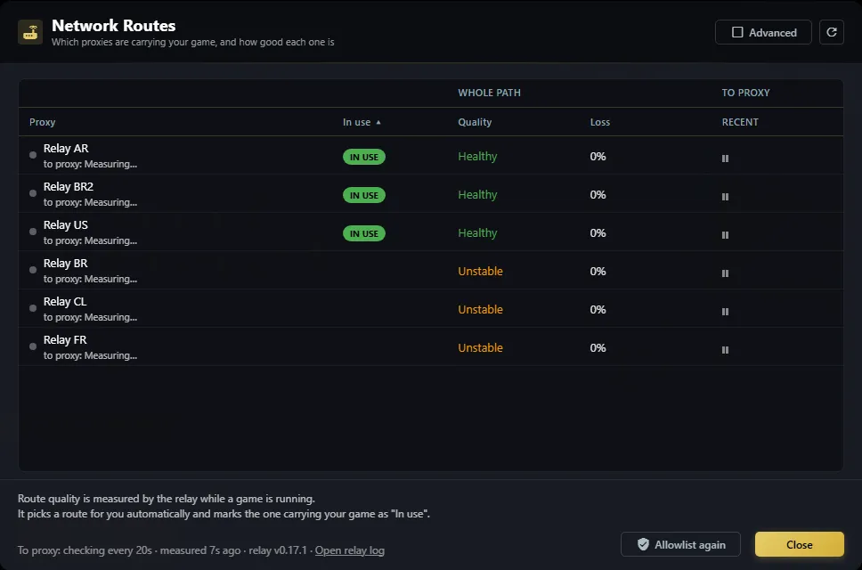Image resolution: width=862 pixels, height=570 pixels.
Task: Click the recent bars icon for Relay CL
Action: 725,312
